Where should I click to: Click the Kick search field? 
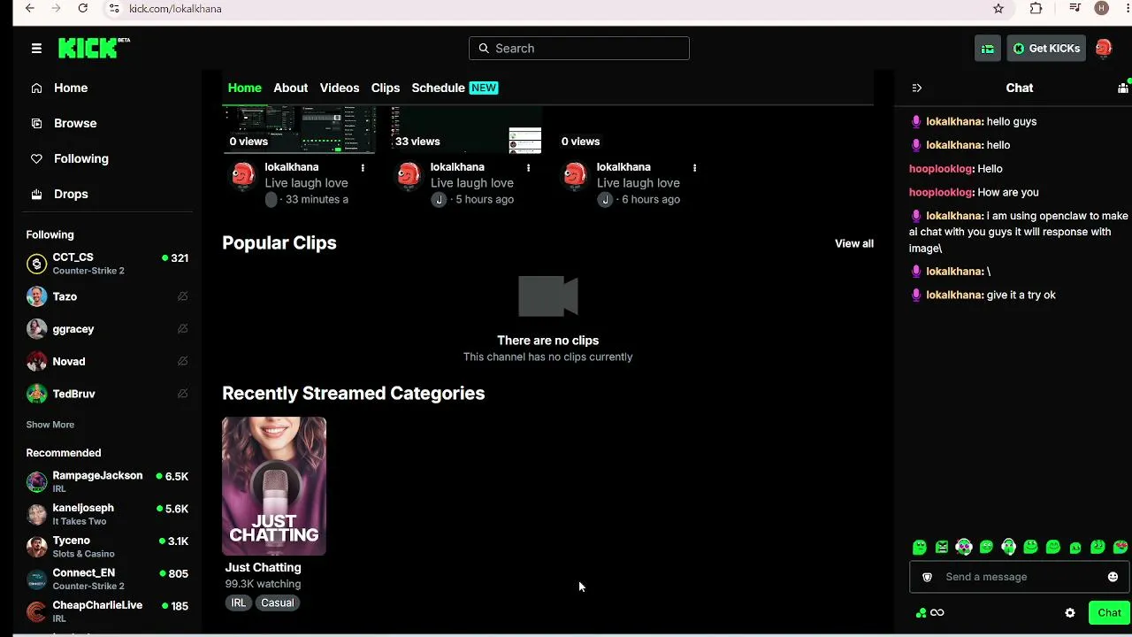click(579, 49)
